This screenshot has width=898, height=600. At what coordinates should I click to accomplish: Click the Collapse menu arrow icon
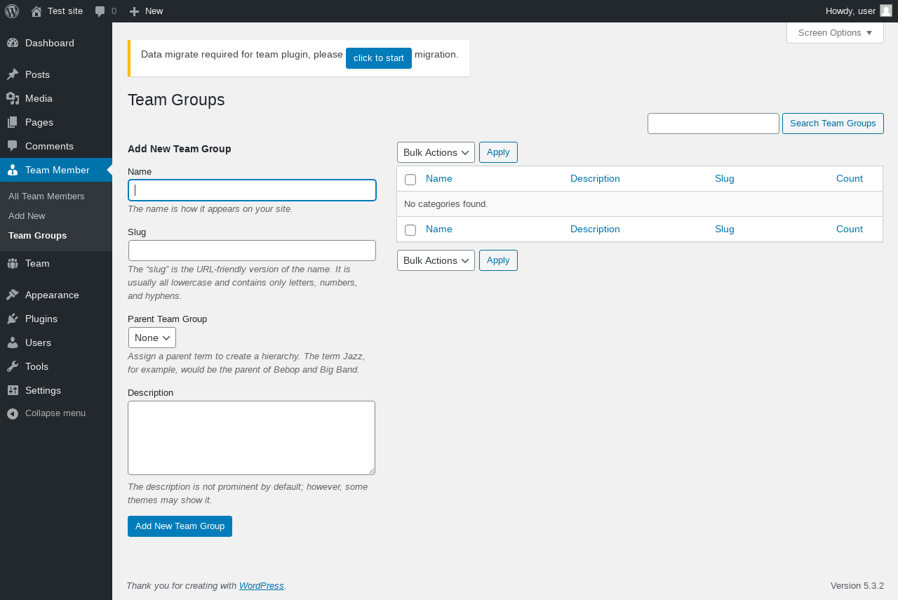pos(13,413)
